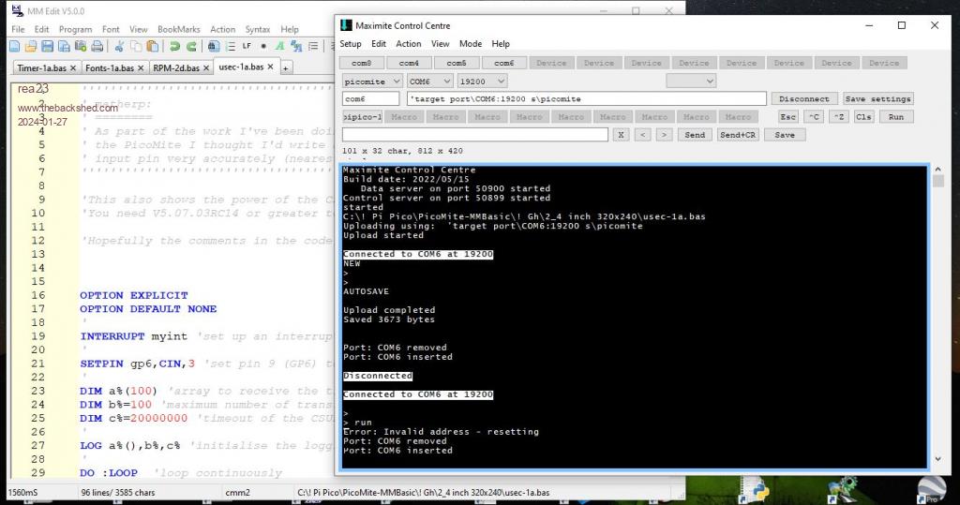
Task: Click the Paste clipboard icon
Action: click(x=150, y=46)
